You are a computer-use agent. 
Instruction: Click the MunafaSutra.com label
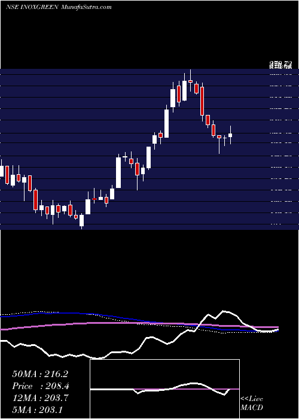click(x=86, y=7)
